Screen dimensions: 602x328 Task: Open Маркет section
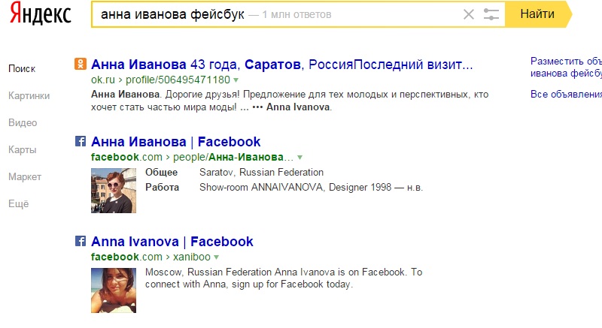(x=25, y=177)
